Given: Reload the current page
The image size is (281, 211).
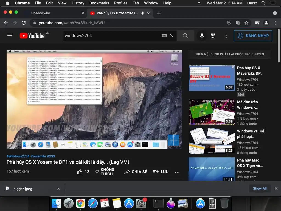Looking at the screenshot, I should [x=24, y=23].
